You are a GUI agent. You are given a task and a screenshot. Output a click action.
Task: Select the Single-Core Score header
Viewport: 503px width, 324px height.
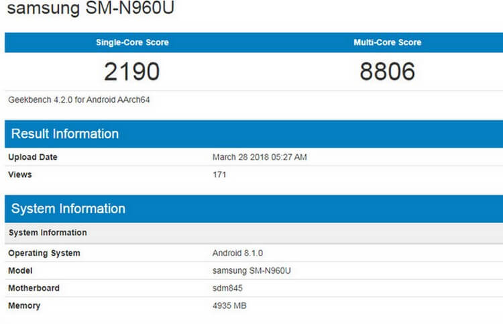coord(132,42)
